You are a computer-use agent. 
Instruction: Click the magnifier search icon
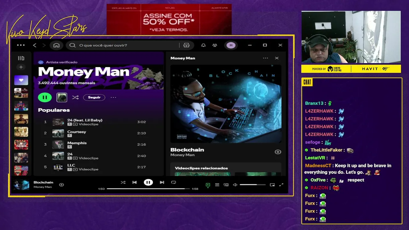pyautogui.click(x=73, y=45)
